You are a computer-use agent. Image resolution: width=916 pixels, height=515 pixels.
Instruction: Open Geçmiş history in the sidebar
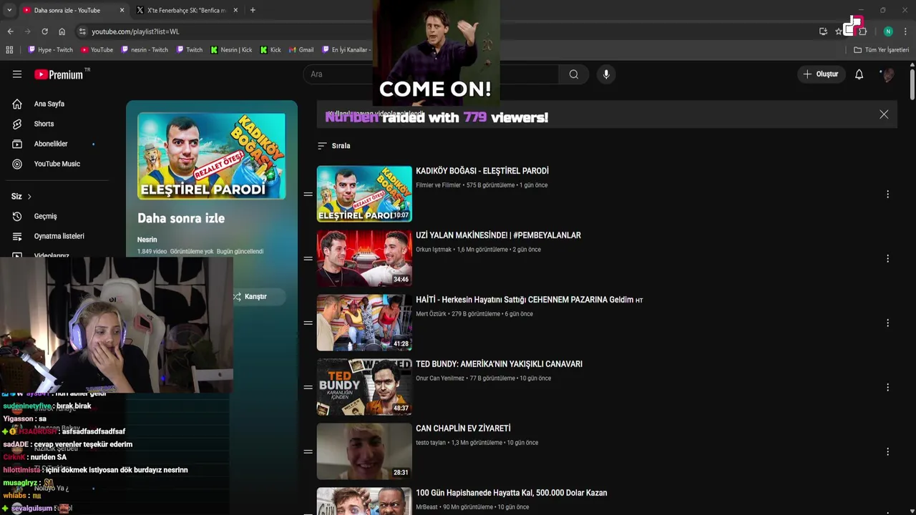click(45, 216)
